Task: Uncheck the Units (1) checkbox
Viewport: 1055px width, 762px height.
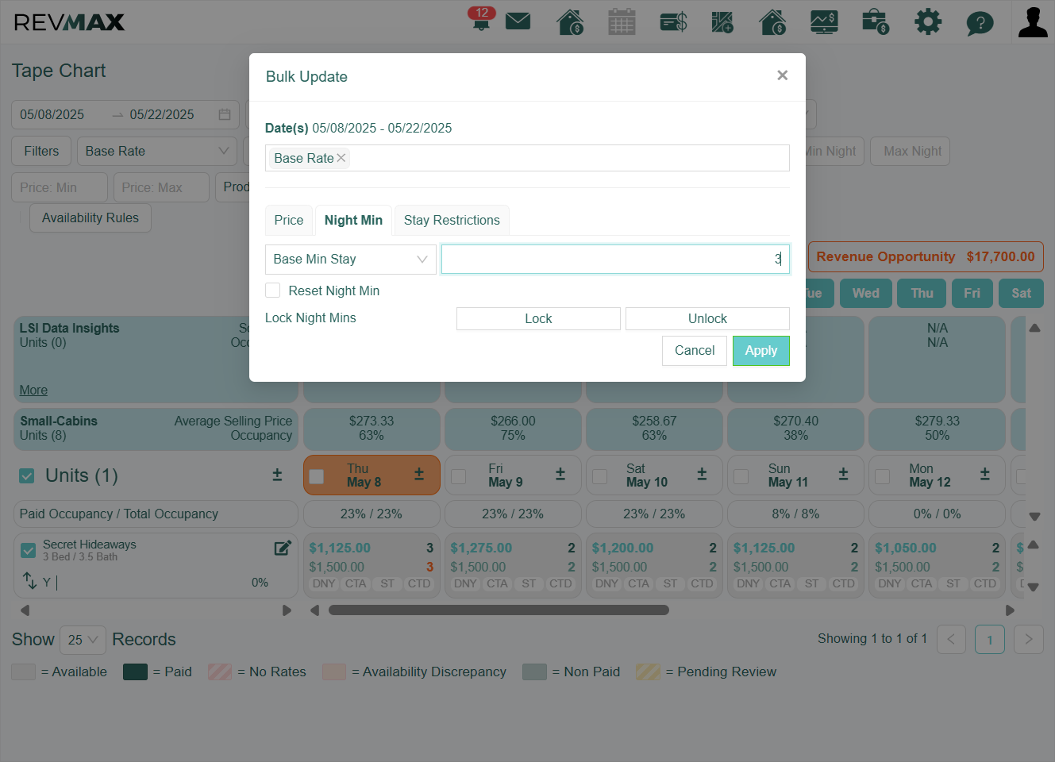Action: 27,475
